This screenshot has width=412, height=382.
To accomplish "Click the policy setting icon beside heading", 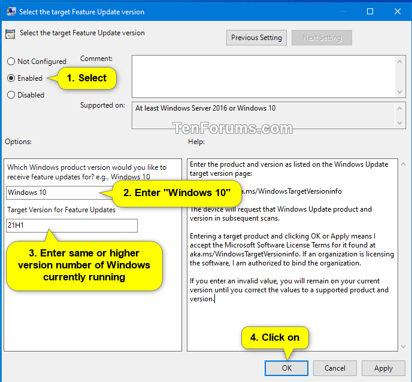I will click(x=10, y=34).
